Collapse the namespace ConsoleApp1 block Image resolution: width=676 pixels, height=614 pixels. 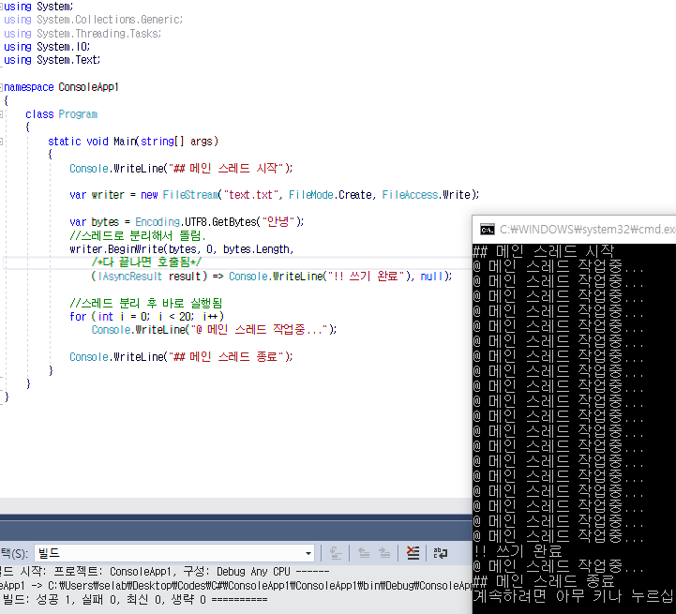[x=3, y=87]
